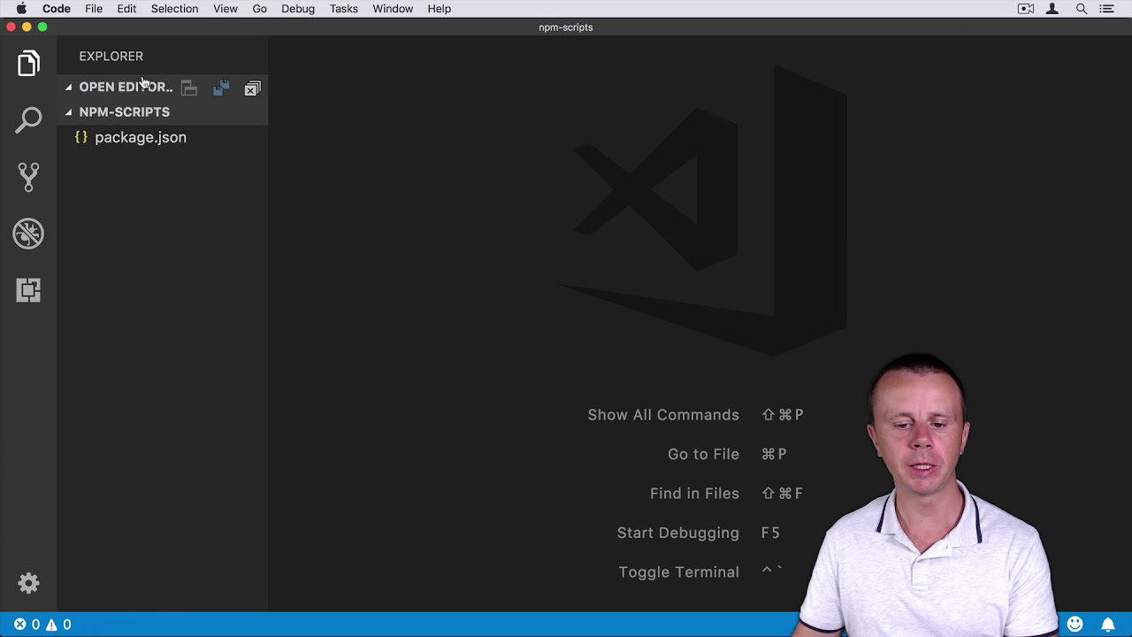Open the Explorer view in activity bar

tap(28, 64)
